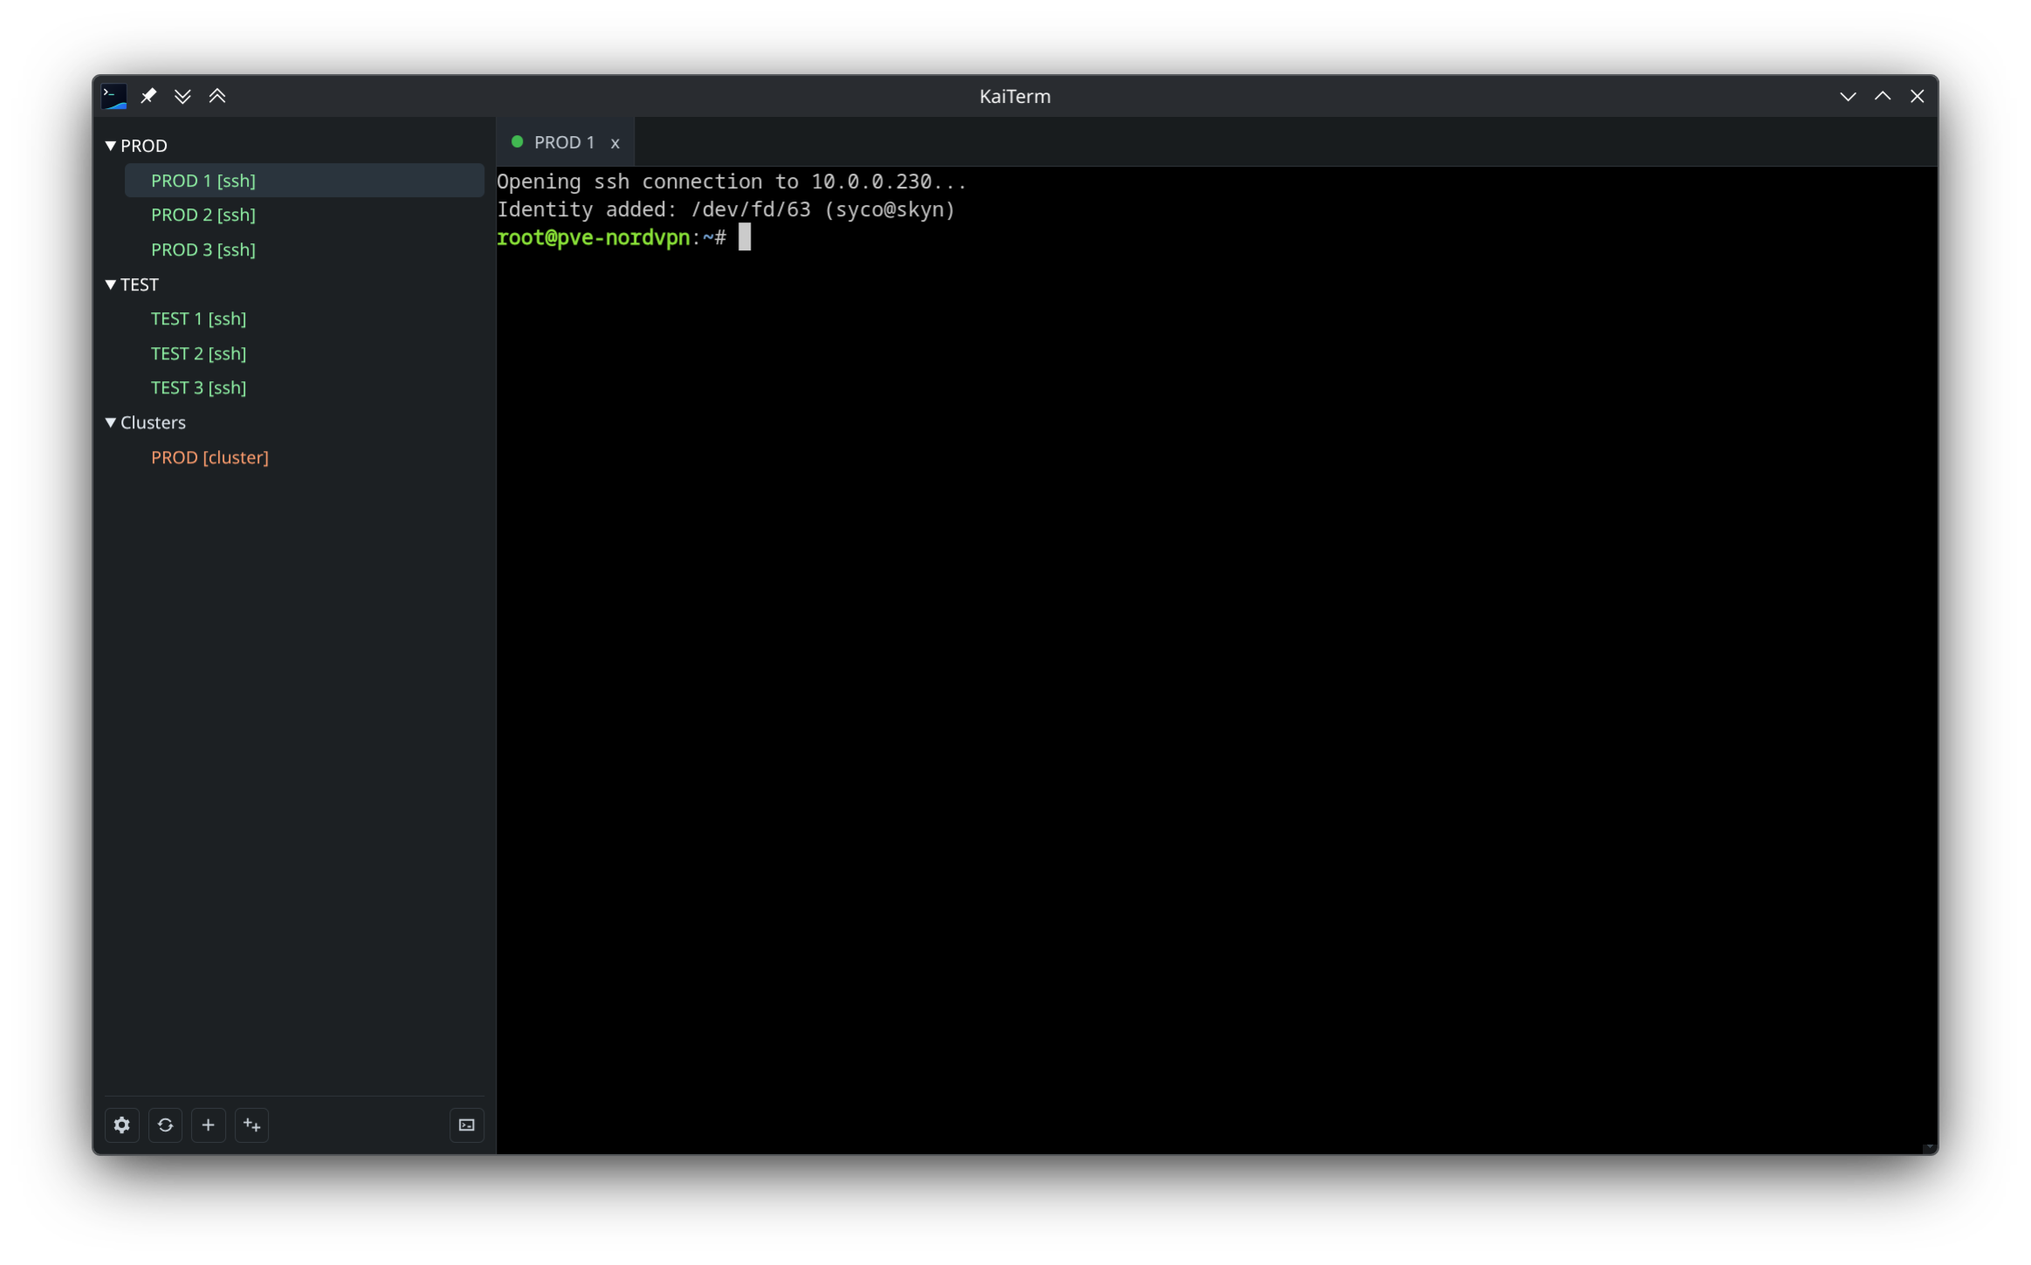Click the double chevron down icon
The width and height of the screenshot is (2031, 1265).
point(182,96)
